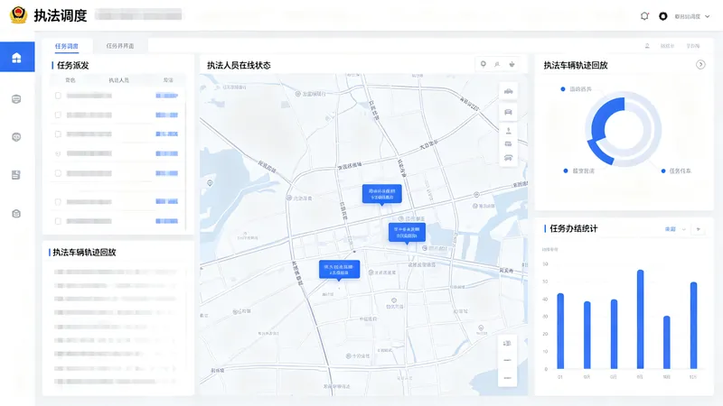Click the person icon right of the tabs
723x406 pixels.
tap(647, 46)
